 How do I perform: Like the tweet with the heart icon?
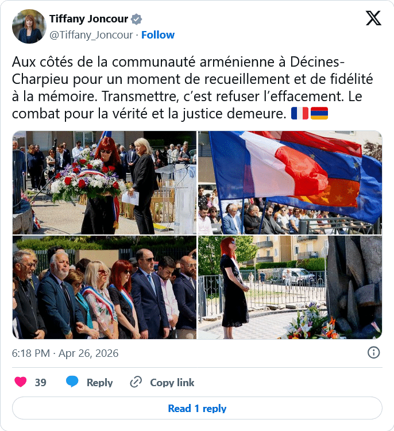pos(20,382)
